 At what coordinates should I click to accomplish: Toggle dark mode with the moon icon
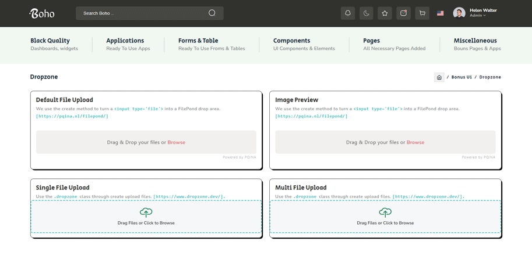367,13
